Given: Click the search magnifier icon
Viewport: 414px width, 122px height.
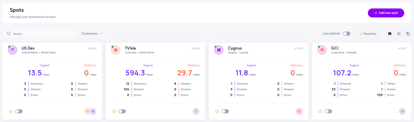Looking at the screenshot, I should 9,34.
